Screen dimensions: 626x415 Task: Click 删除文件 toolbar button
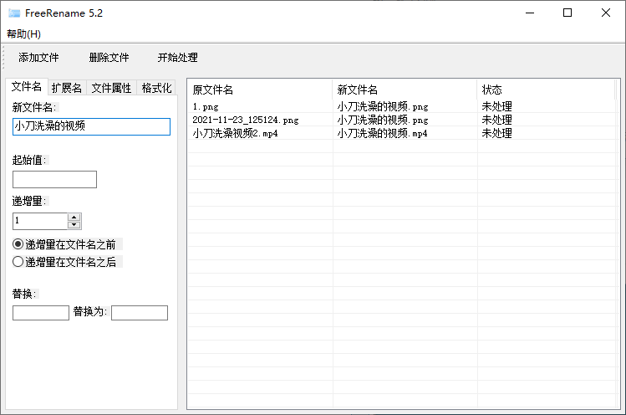[x=109, y=58]
